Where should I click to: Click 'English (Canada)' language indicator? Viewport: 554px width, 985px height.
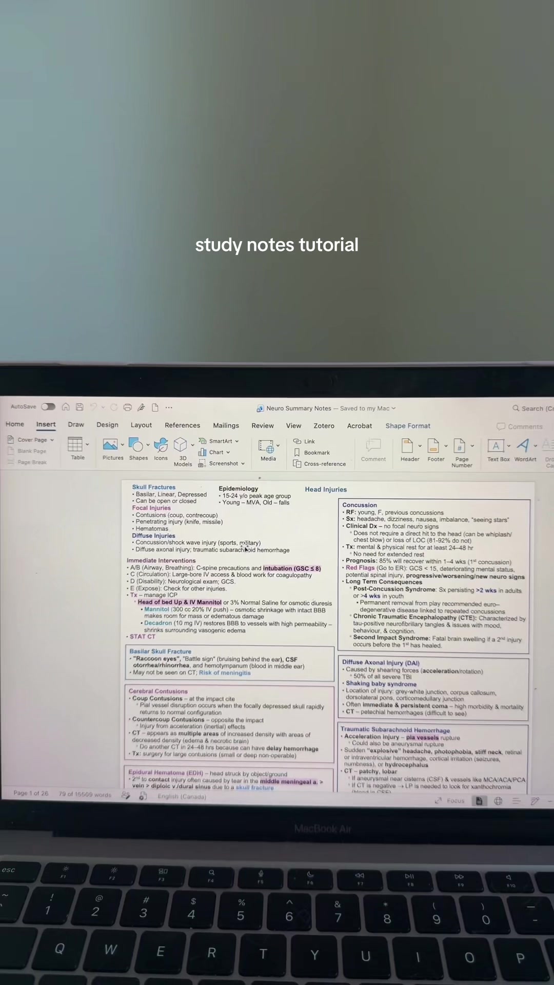(x=182, y=797)
